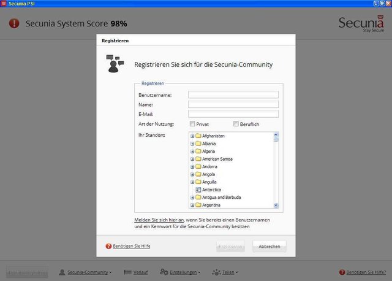Open the Einstellungen settings menu
The image size is (392, 281).
pos(185,272)
